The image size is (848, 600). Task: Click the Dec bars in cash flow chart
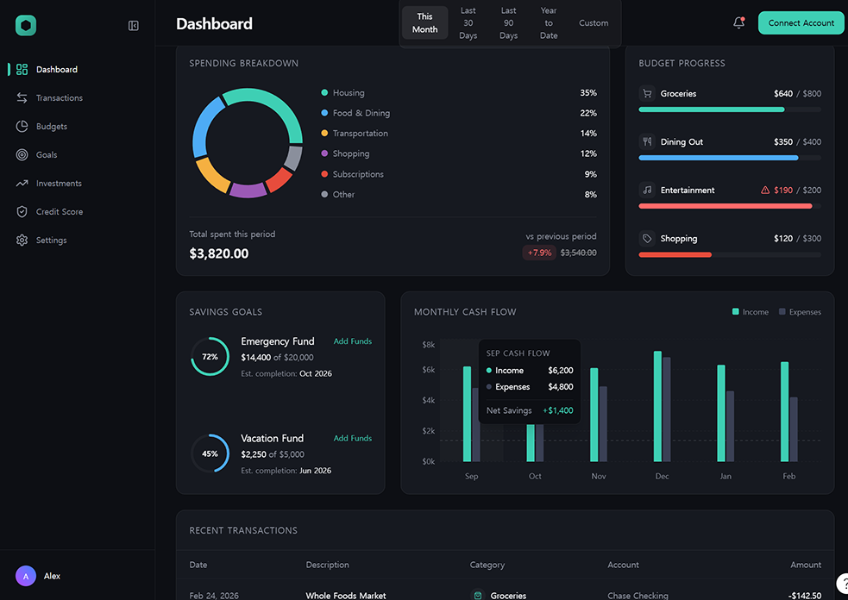(x=662, y=406)
